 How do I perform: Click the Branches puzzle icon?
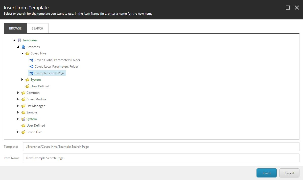click(x=23, y=47)
